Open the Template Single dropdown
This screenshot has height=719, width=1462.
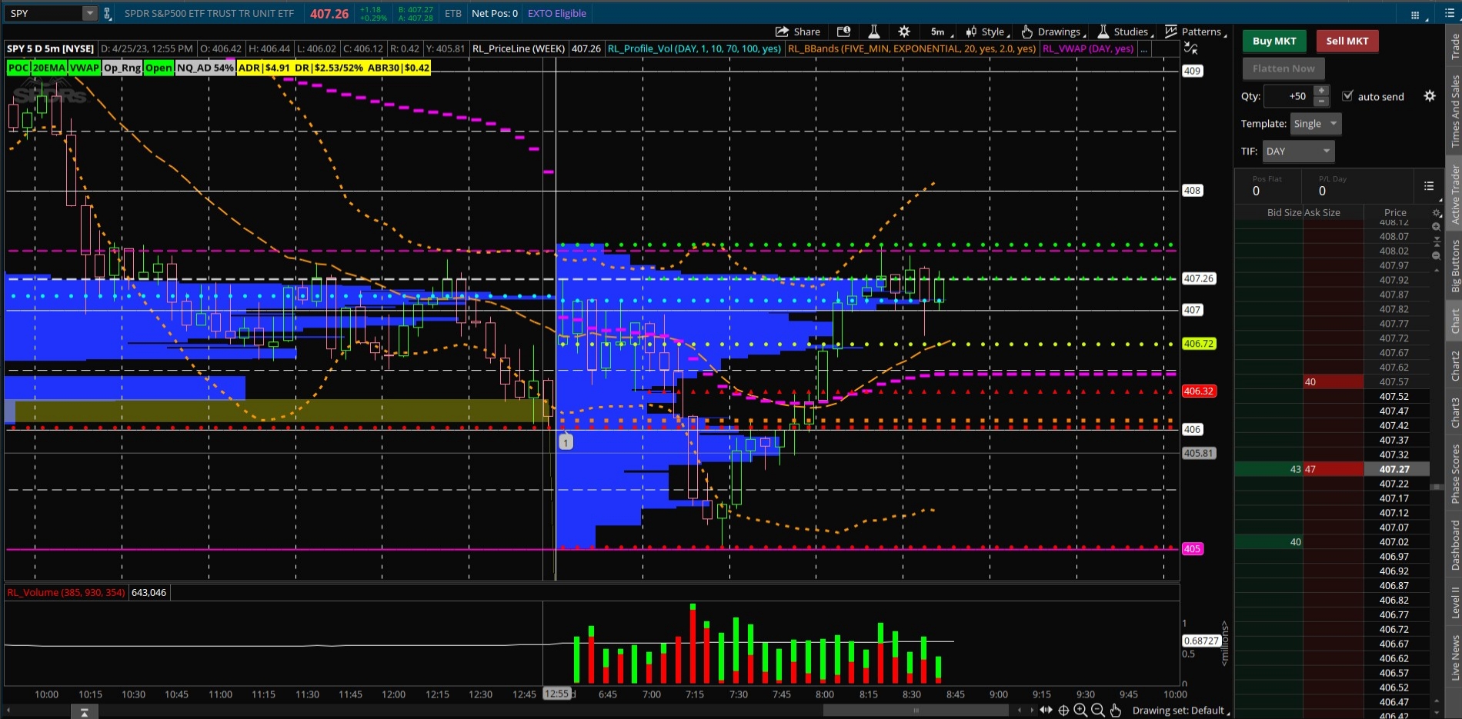tap(1315, 124)
